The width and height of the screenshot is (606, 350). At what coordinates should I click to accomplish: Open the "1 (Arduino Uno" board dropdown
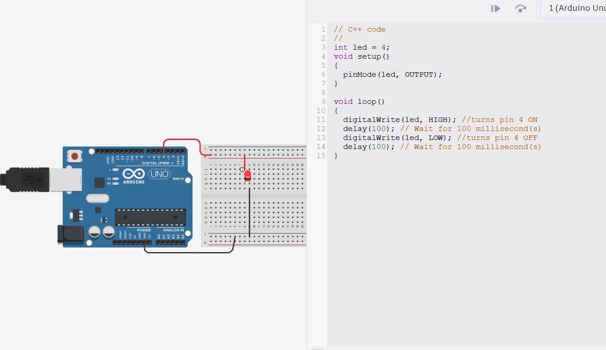pos(573,9)
